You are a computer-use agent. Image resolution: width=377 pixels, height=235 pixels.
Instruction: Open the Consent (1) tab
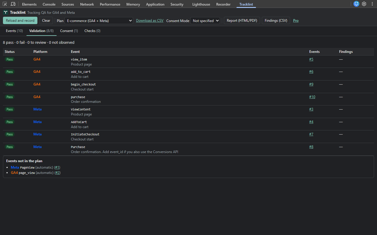point(69,31)
